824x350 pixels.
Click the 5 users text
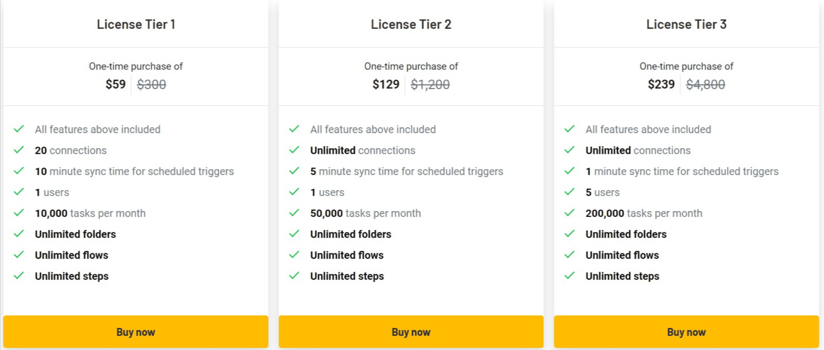602,192
